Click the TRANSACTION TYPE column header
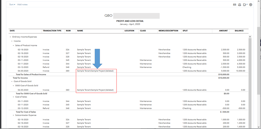Viewport: 261px width, 129px height. [x=52, y=31]
